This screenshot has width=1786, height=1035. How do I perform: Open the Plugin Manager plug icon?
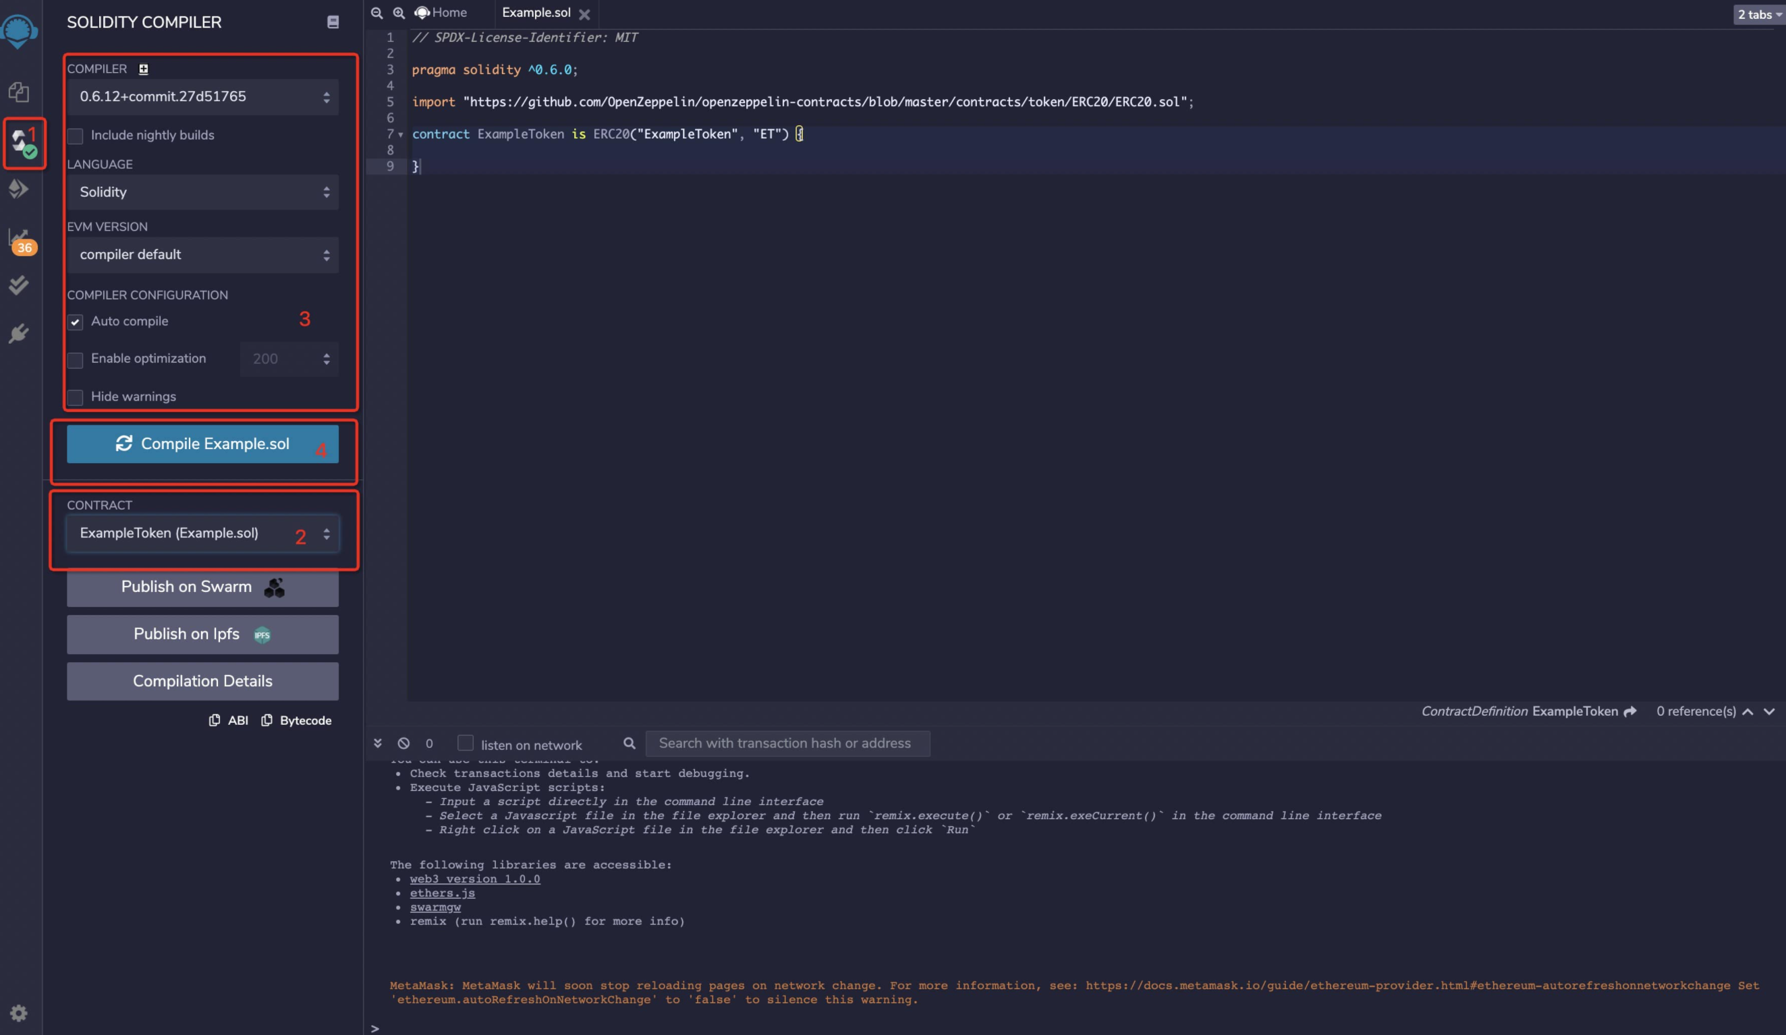[19, 334]
